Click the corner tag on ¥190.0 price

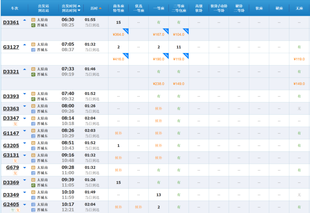pos(166,56)
